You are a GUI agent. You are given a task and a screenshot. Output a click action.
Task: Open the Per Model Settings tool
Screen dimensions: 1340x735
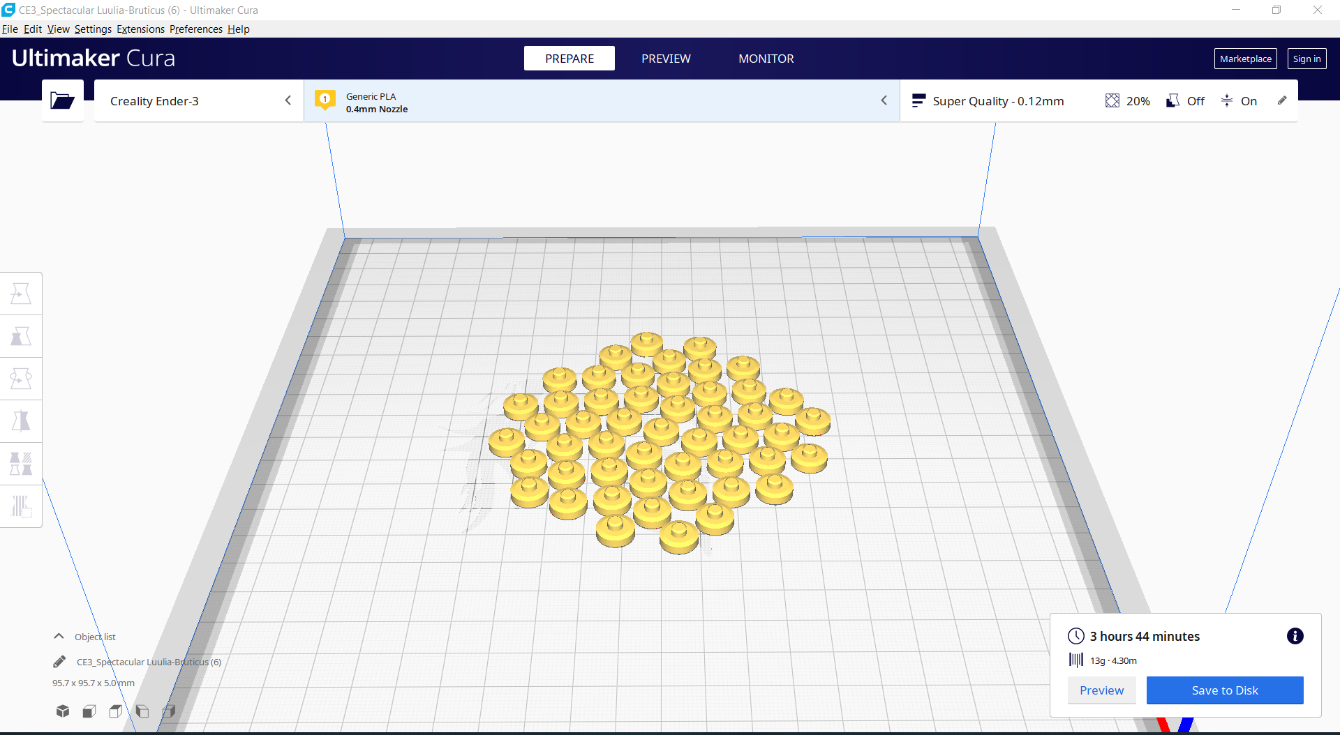(x=21, y=464)
